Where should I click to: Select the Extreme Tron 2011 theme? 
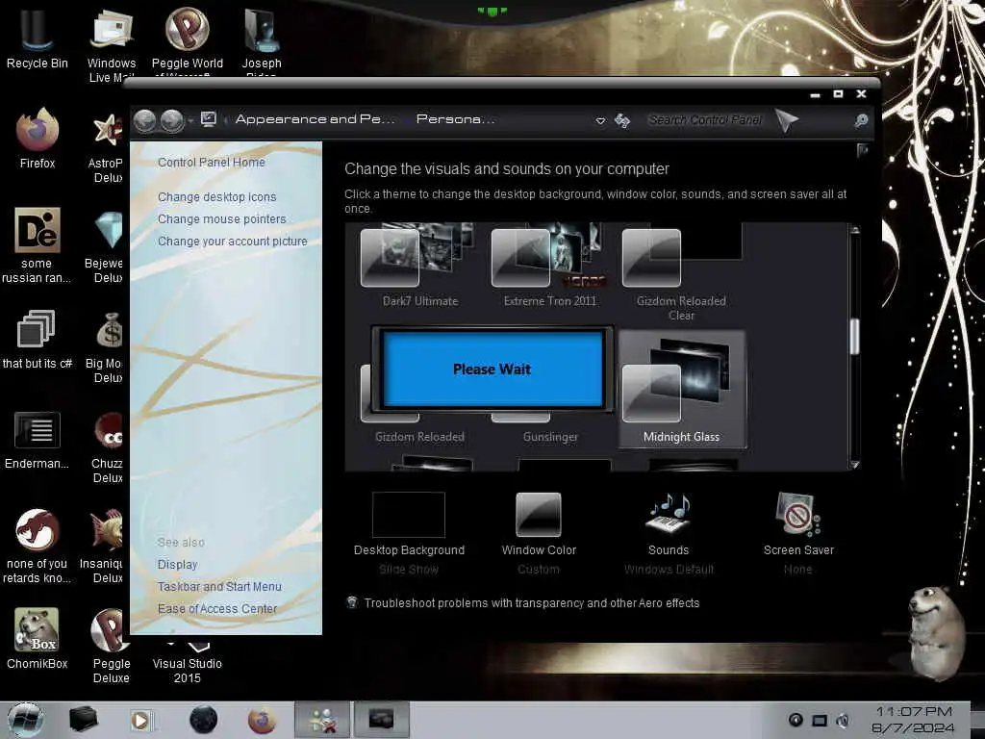[549, 268]
